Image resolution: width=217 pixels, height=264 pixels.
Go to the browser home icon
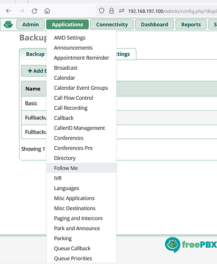point(47,11)
